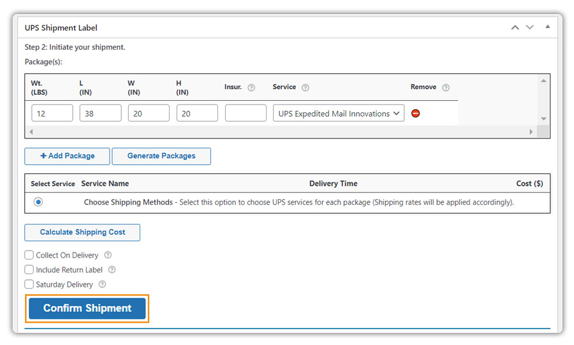Screen dimensions: 574x345
Task: Open help icon beside Collect On Delivery
Action: [x=108, y=254]
